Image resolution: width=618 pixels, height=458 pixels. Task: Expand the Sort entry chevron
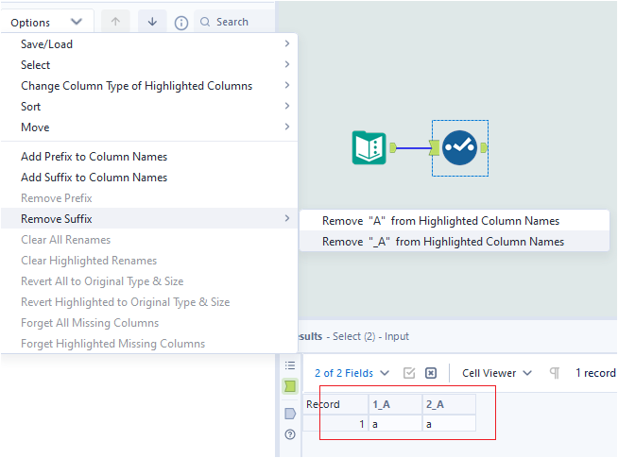[x=287, y=106]
